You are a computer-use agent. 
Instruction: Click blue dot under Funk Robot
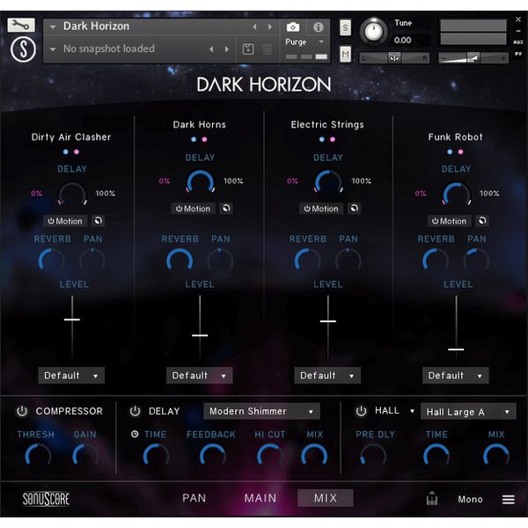click(450, 152)
